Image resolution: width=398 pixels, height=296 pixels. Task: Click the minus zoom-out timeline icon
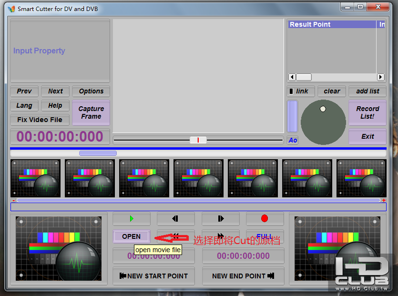coord(14,200)
